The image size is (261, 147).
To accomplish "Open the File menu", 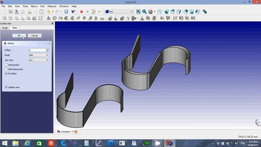I will click(x=3, y=6).
